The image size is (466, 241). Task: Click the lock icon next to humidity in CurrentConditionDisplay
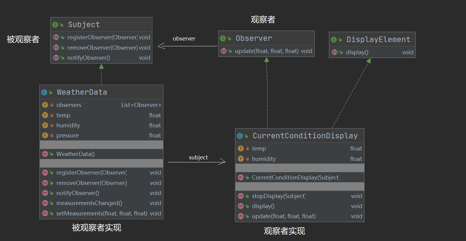pyautogui.click(x=247, y=159)
